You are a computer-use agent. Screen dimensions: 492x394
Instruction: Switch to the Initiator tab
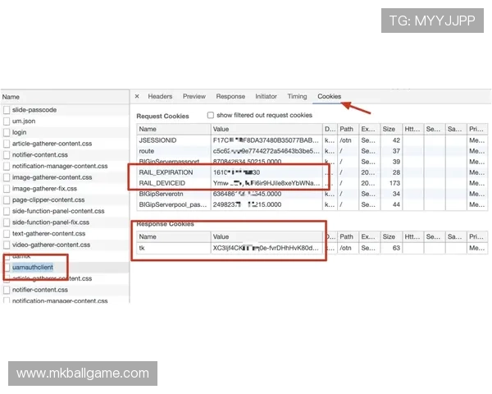266,96
